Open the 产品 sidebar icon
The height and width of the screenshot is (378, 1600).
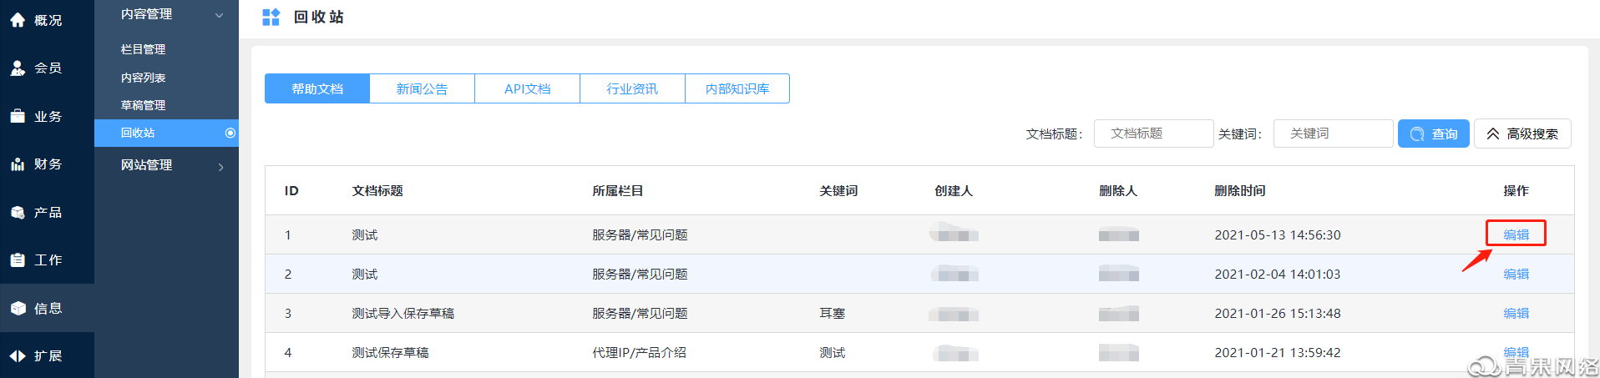[x=18, y=213]
